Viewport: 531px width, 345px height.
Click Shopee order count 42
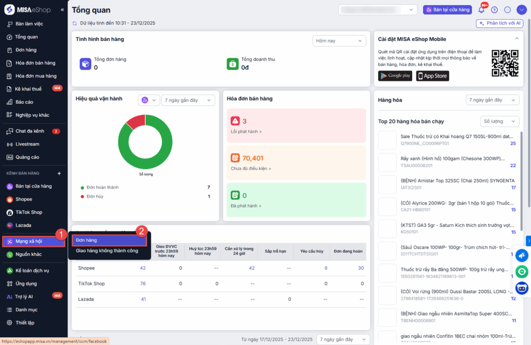click(x=143, y=268)
